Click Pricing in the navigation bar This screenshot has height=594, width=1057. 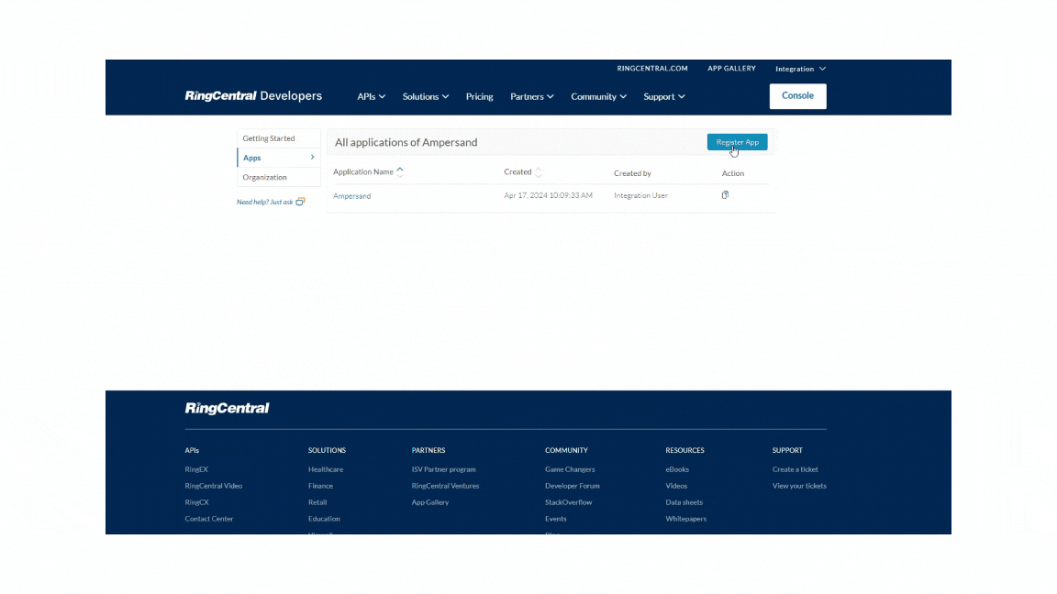click(x=479, y=96)
